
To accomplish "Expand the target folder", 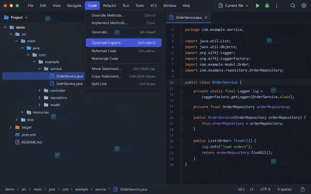I will tap(11, 127).
